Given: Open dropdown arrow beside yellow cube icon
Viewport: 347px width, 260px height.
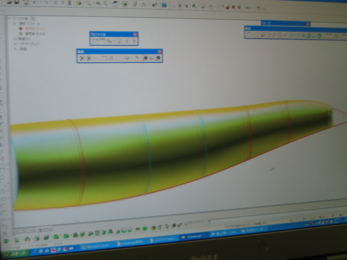Looking at the screenshot, I should point(83,3).
